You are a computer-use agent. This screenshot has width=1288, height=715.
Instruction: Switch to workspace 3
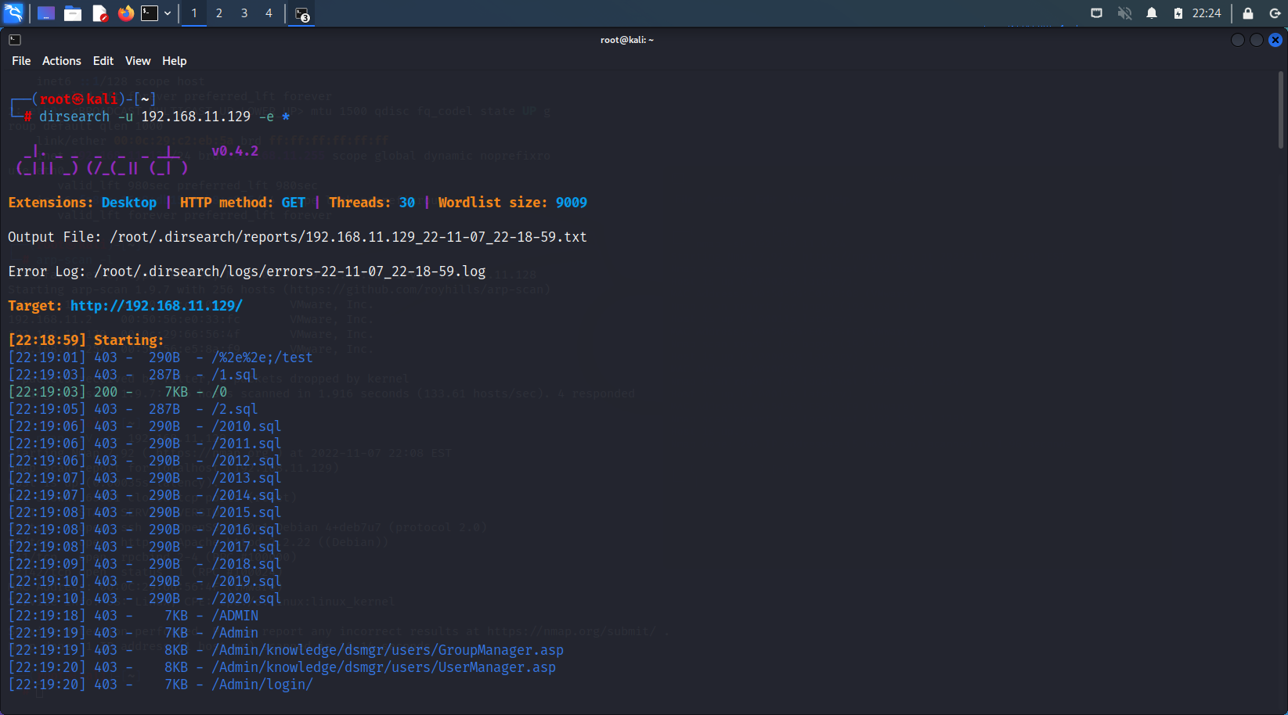coord(244,13)
